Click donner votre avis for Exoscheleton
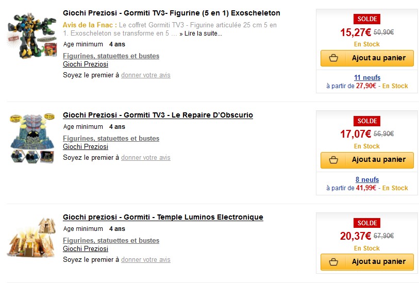Image resolution: width=419 pixels, height=283 pixels. [x=146, y=75]
